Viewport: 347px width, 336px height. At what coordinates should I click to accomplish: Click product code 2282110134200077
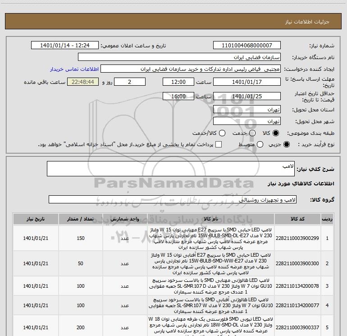pos(297,305)
